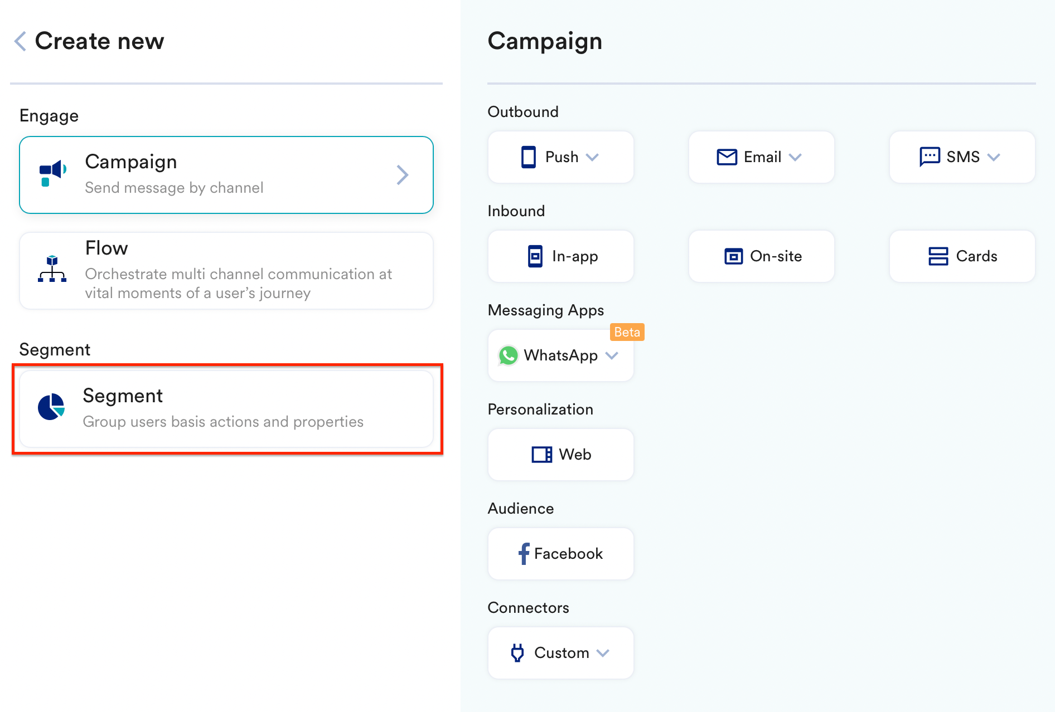Click the Email envelope icon
The width and height of the screenshot is (1055, 712).
[727, 157]
